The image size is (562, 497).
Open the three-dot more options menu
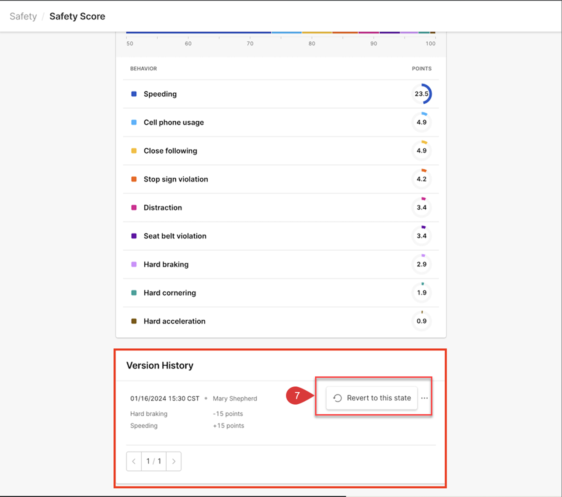click(424, 398)
